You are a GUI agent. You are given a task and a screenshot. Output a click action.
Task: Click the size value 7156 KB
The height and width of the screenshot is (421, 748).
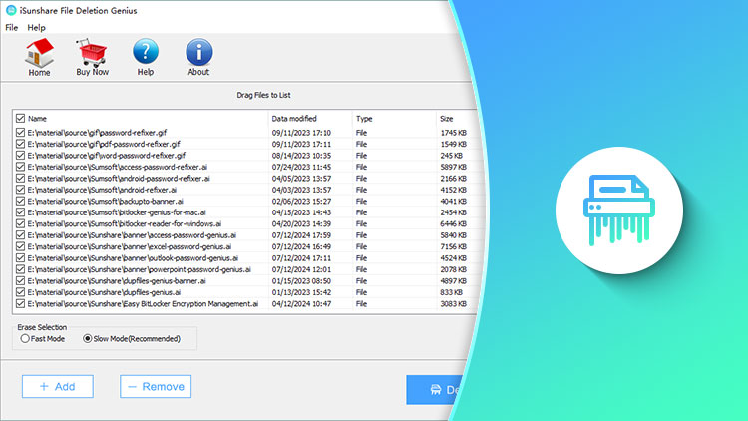click(x=453, y=246)
